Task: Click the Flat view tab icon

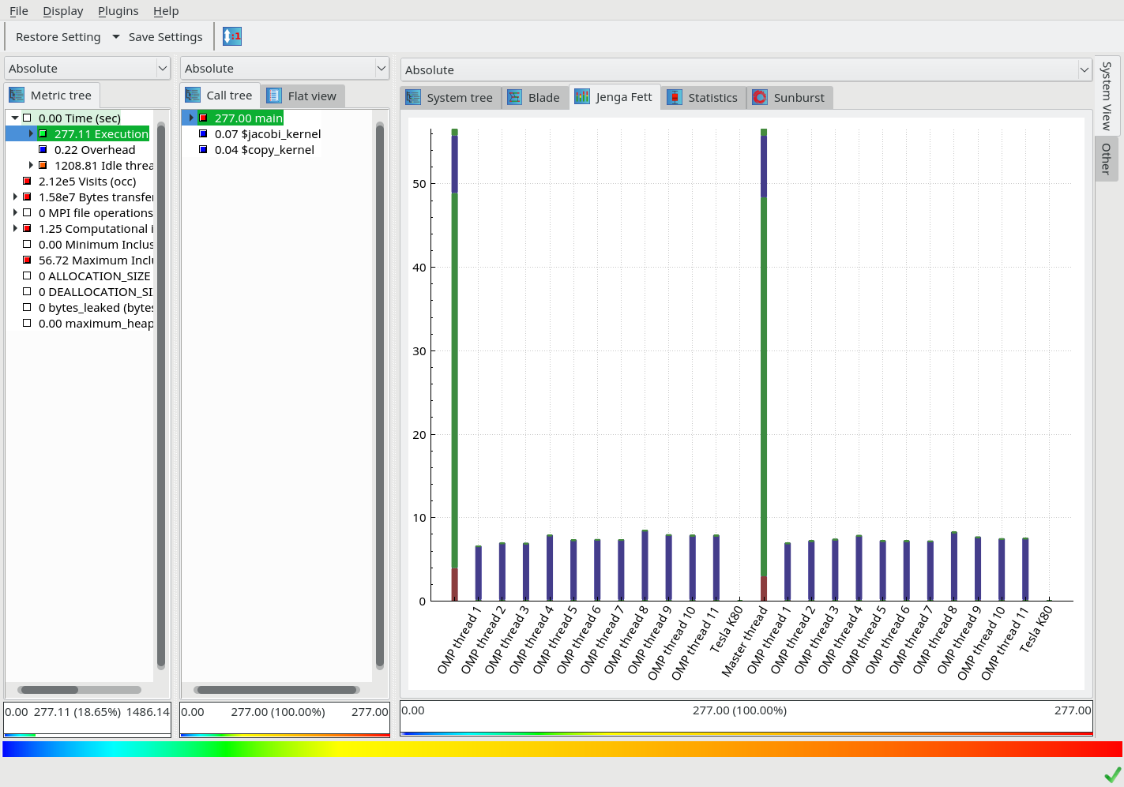Action: [x=274, y=96]
